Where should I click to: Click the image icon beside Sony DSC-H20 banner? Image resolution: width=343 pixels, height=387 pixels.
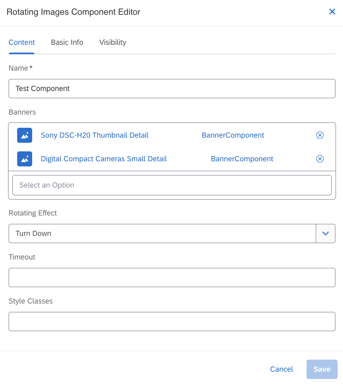(24, 135)
